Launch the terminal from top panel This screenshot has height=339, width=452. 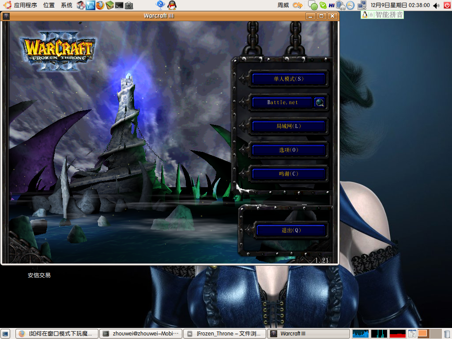tap(119, 5)
